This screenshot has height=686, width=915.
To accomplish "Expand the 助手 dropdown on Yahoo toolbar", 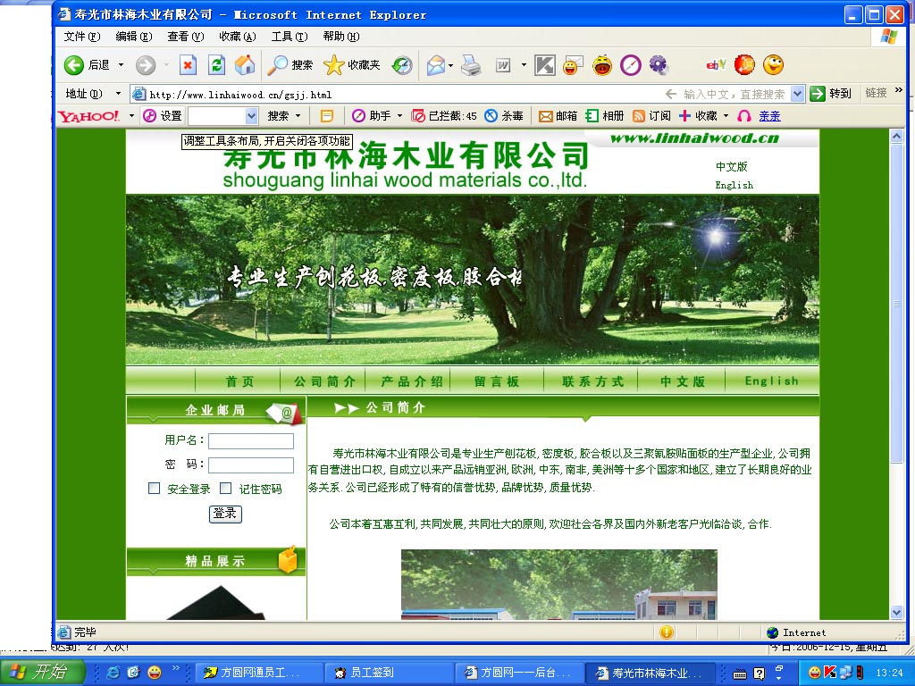I will [399, 116].
